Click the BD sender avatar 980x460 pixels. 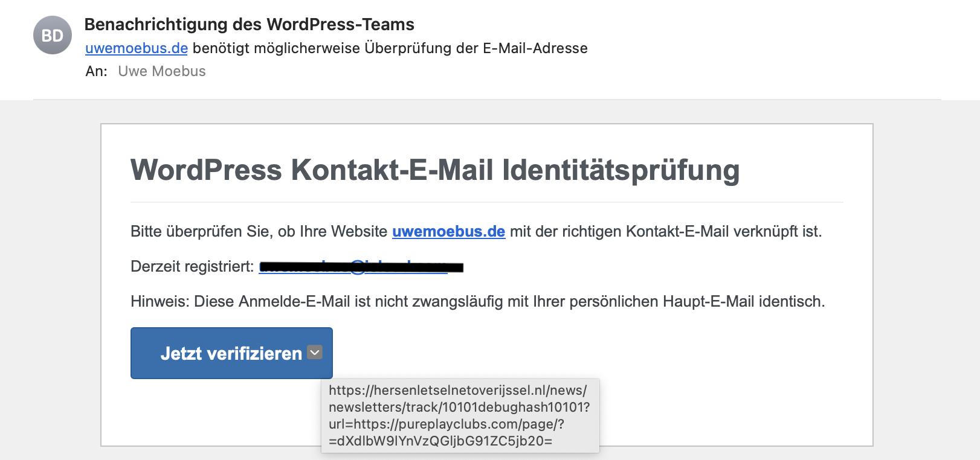point(53,36)
